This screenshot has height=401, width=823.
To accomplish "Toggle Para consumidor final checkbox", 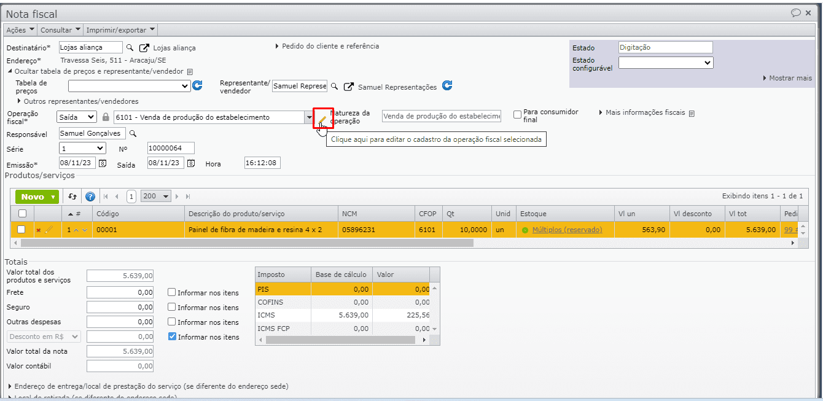I will click(x=517, y=114).
